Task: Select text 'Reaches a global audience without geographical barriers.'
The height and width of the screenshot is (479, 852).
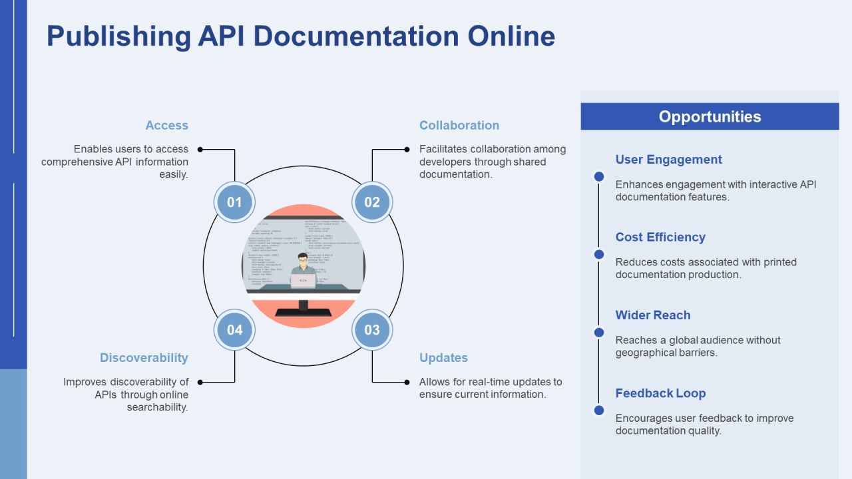Action: 698,346
